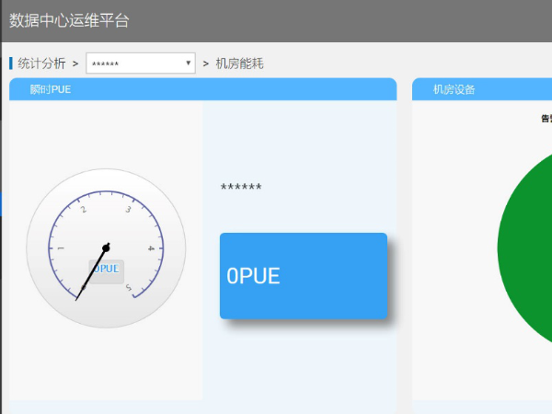Viewport: 552px width, 414px height.
Task: Click the ****** text above the 0PUE card
Action: 241,188
